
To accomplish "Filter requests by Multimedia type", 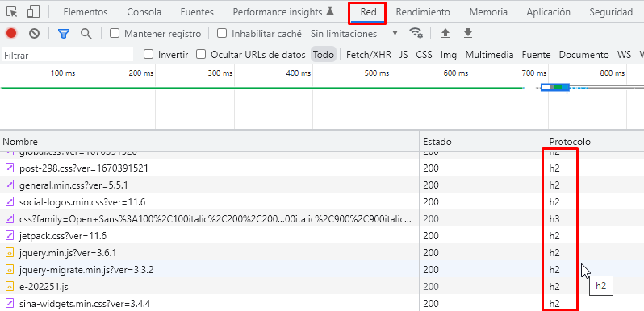I will pos(490,55).
